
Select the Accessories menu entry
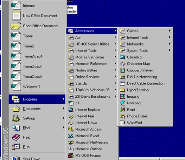click(x=92, y=31)
